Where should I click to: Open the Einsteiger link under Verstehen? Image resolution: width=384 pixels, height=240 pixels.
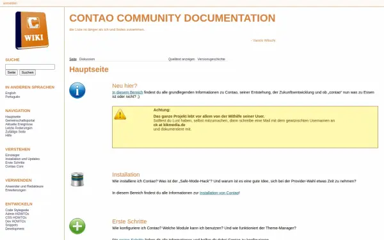pos(12,155)
